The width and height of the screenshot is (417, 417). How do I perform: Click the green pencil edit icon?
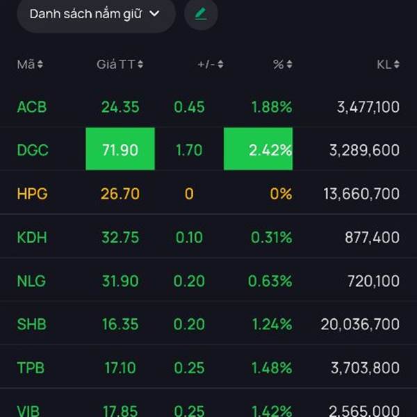201,14
